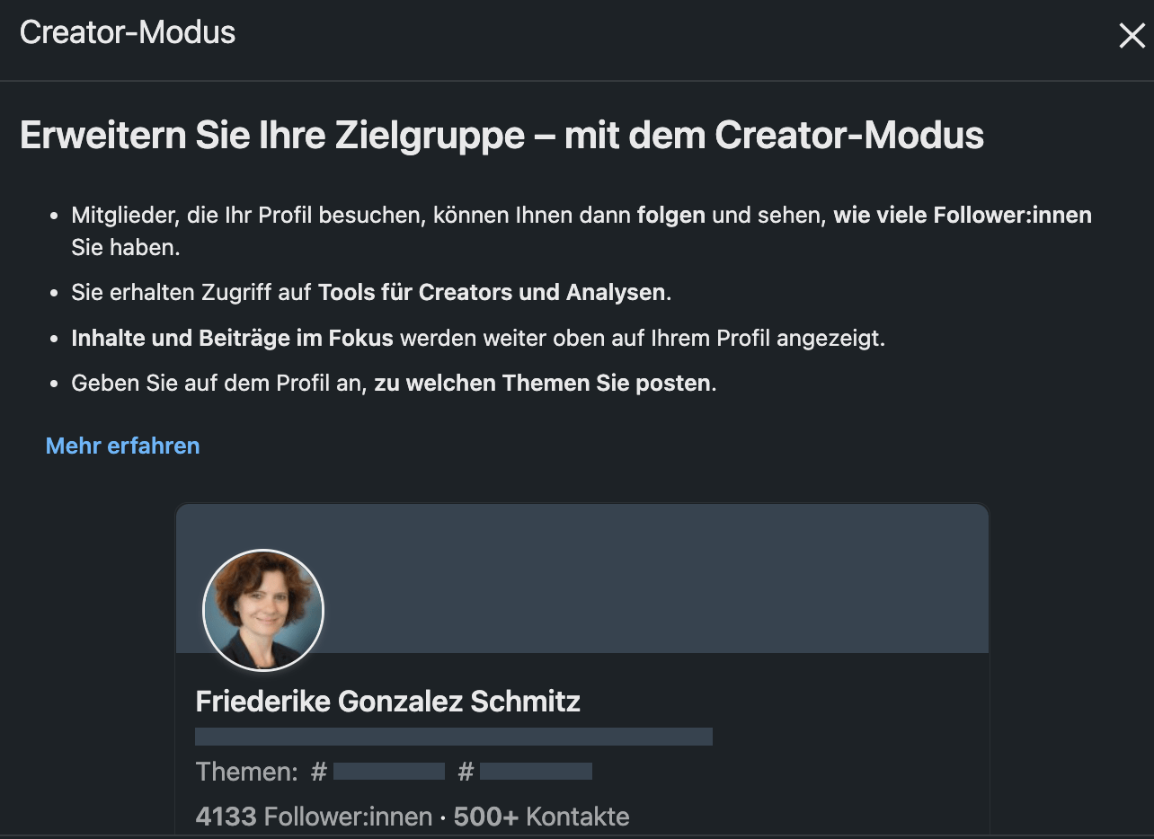This screenshot has width=1154, height=839.
Task: Click the Themen: label
Action: [246, 772]
